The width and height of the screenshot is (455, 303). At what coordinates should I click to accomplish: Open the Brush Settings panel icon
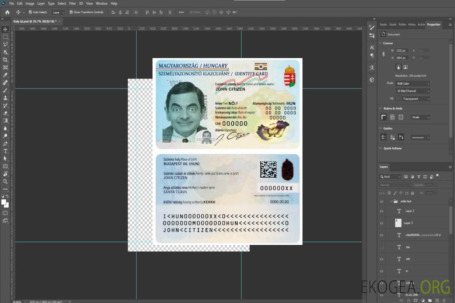tap(372, 27)
